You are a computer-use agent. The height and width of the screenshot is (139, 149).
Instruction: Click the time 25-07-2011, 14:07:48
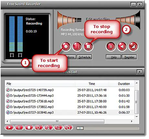coord(92,90)
